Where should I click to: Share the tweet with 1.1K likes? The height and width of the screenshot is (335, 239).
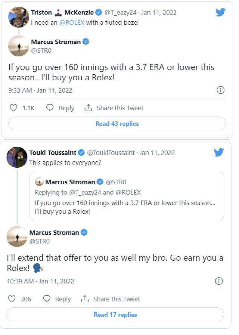[114, 108]
